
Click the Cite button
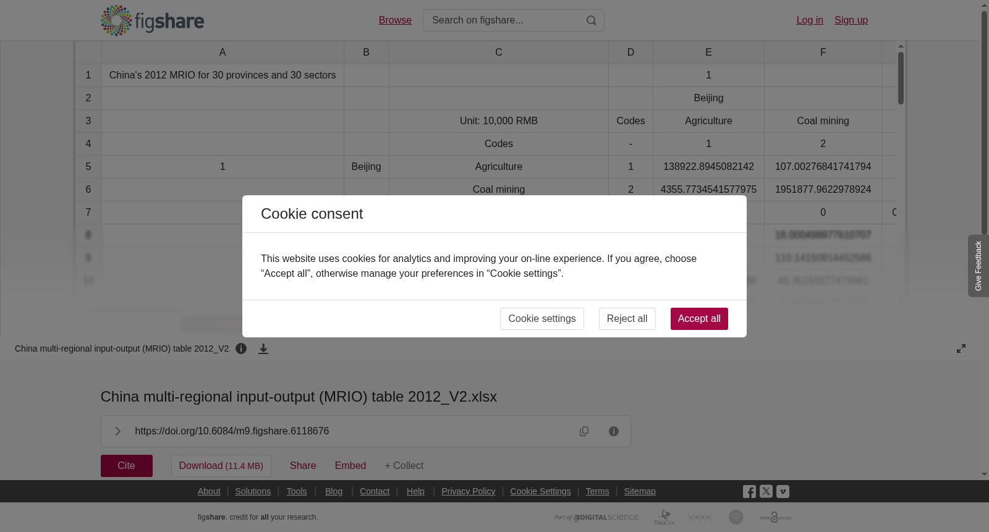127,466
